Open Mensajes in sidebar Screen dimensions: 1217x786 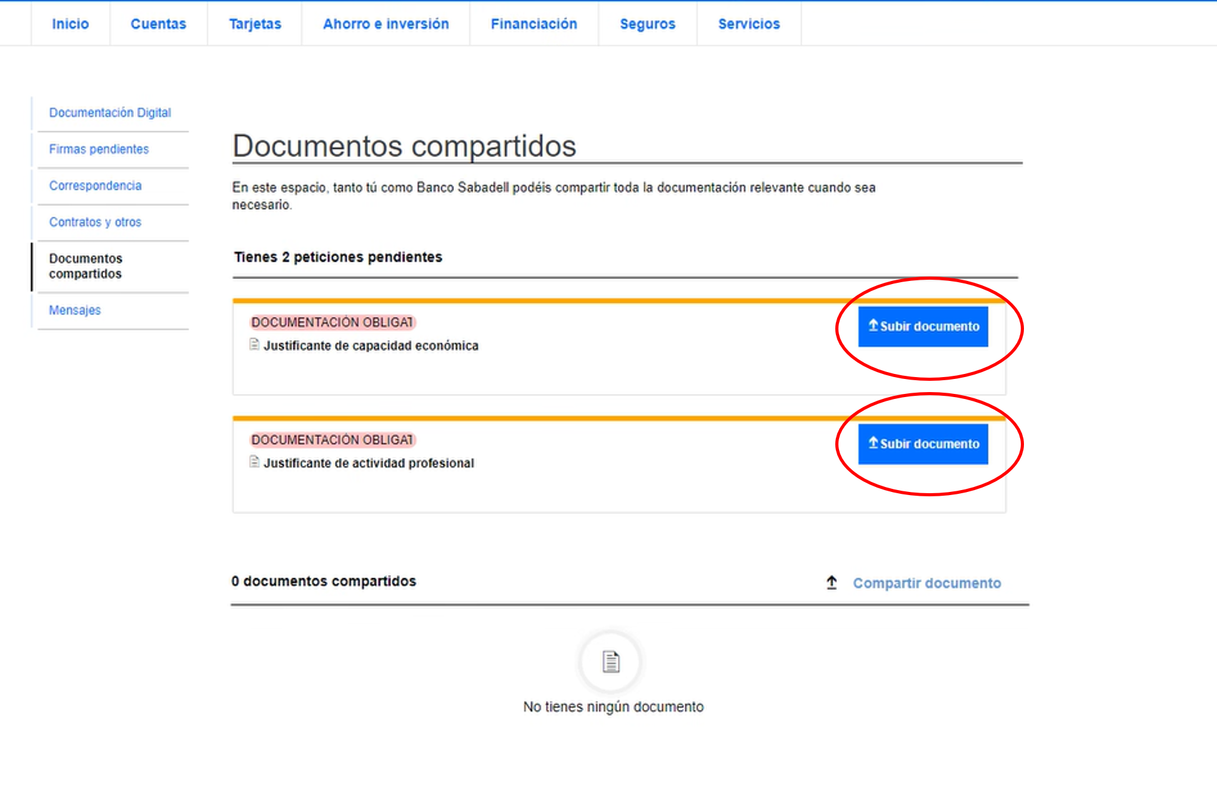pos(74,310)
